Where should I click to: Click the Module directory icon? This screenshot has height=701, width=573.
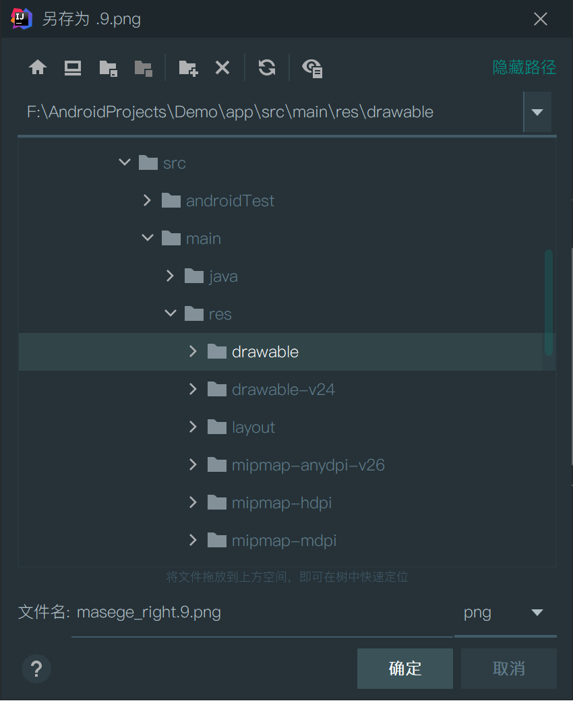coord(143,67)
